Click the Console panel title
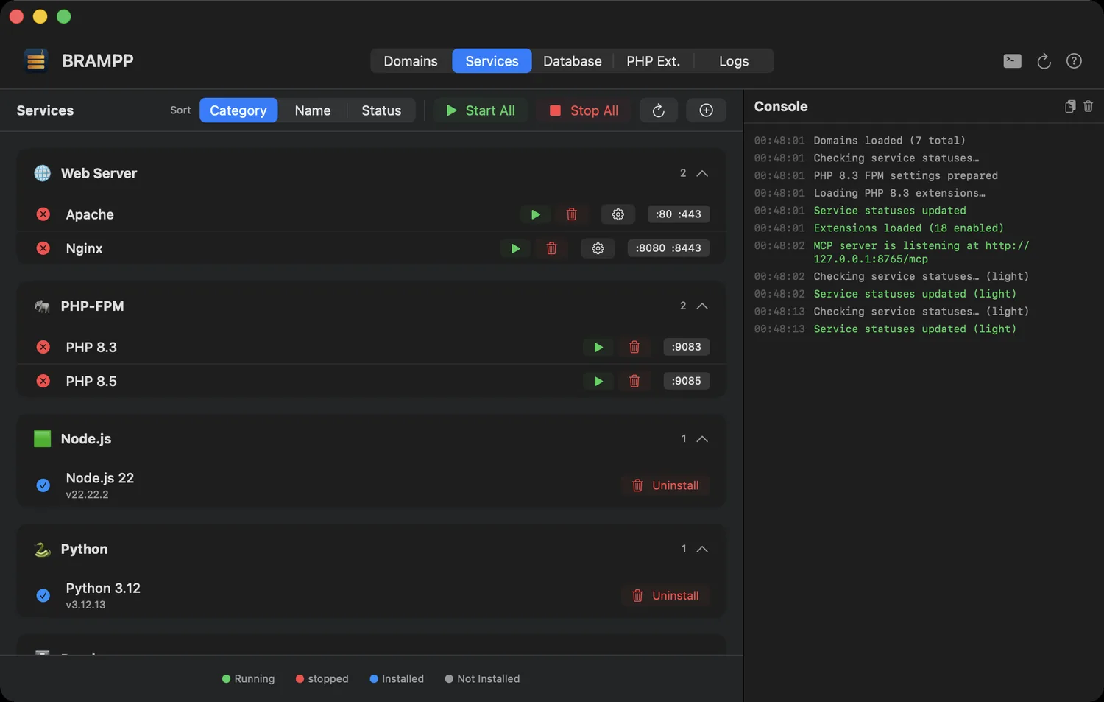 (781, 107)
